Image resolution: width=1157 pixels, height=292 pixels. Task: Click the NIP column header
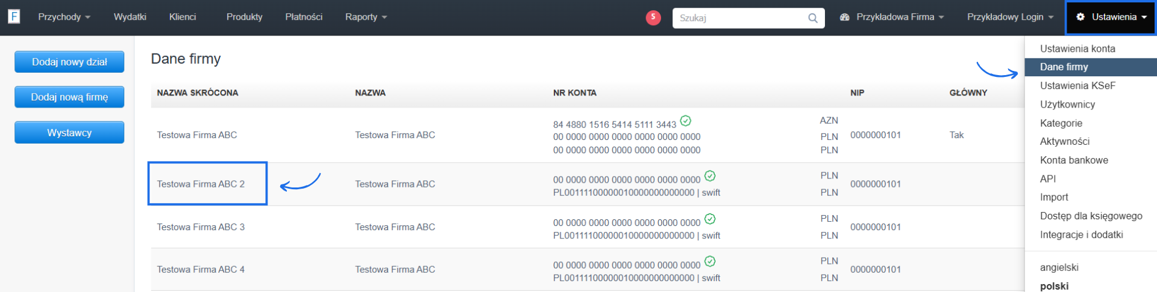857,93
